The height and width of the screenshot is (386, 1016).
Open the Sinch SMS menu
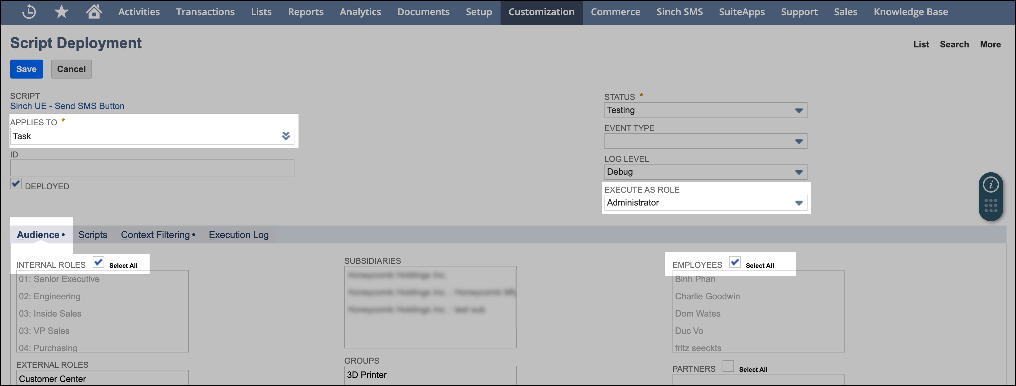[680, 12]
